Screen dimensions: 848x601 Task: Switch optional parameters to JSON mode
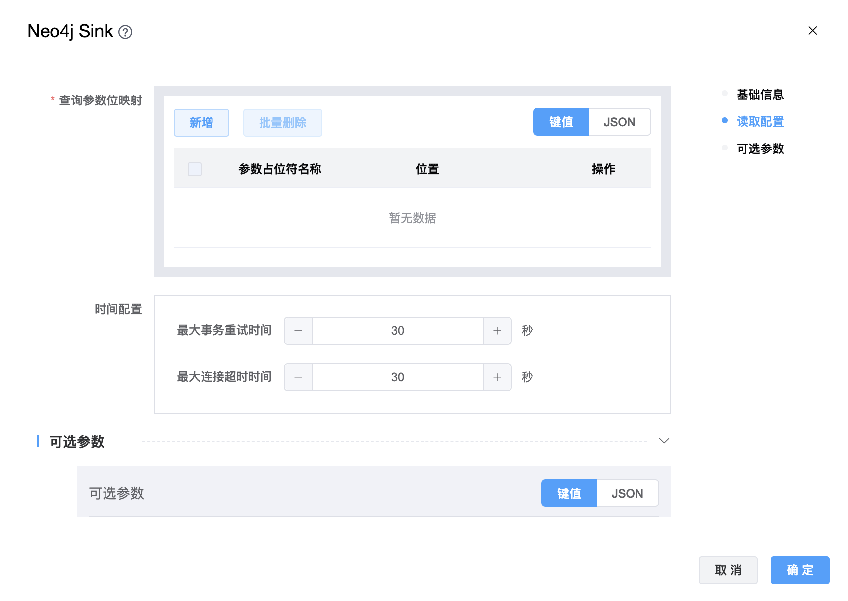pyautogui.click(x=627, y=494)
